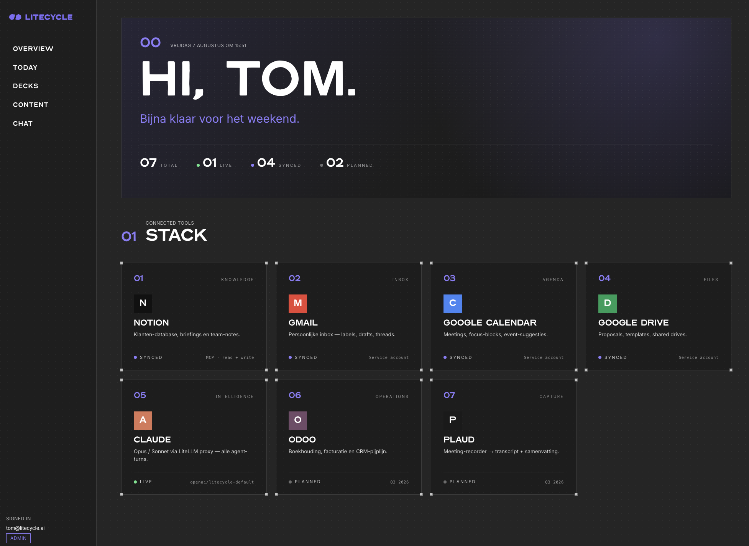749x546 pixels.
Task: Click 'openai/litecycle-default' model label
Action: (x=222, y=482)
